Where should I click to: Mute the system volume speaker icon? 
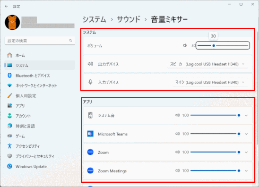coord(185,45)
